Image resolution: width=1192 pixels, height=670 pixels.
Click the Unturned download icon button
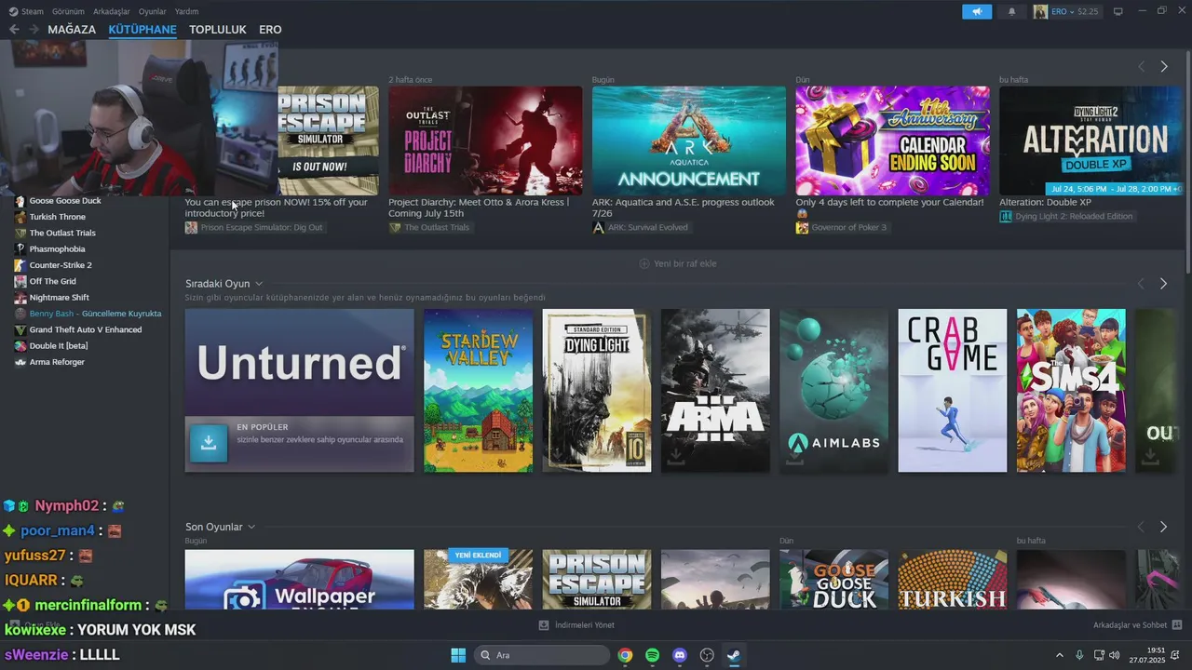tap(209, 443)
